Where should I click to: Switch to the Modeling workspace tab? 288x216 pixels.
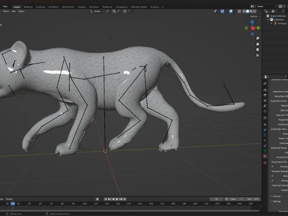(x=28, y=7)
